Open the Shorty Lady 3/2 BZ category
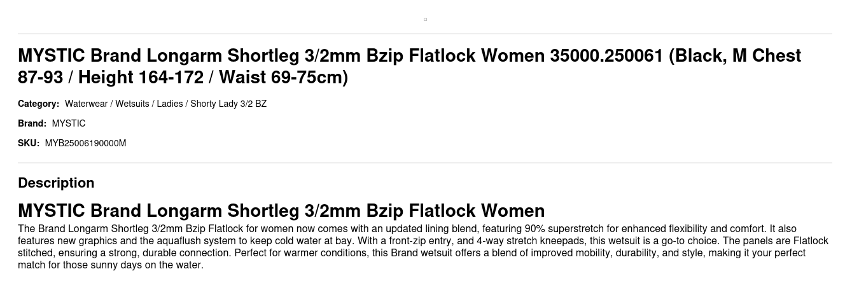This screenshot has width=845, height=290. (228, 104)
